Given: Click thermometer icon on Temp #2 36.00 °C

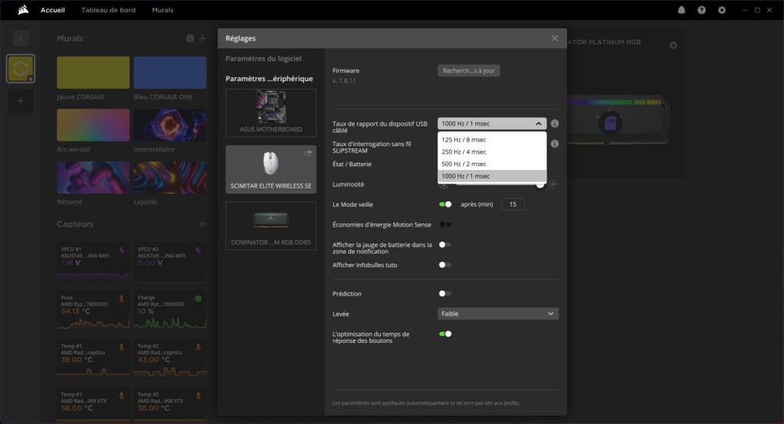Looking at the screenshot, I should pyautogui.click(x=198, y=396).
